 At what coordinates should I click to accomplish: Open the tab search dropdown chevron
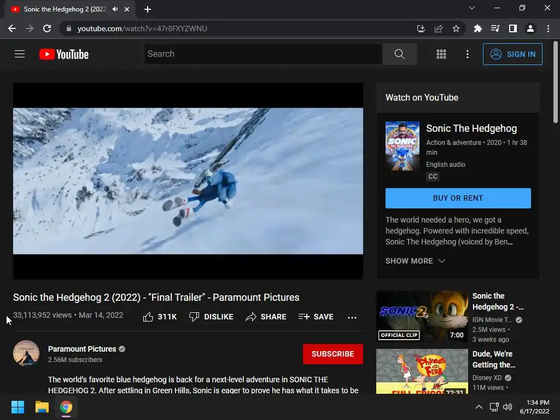pyautogui.click(x=472, y=8)
